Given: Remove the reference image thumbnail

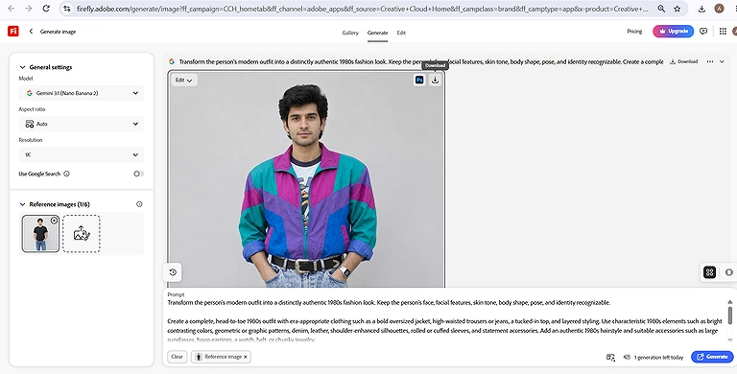Looking at the screenshot, I should [x=54, y=221].
